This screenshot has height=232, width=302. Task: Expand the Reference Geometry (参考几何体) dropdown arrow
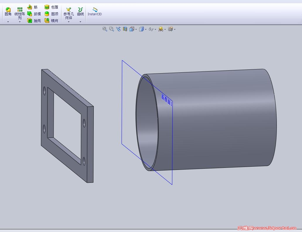pos(69,22)
